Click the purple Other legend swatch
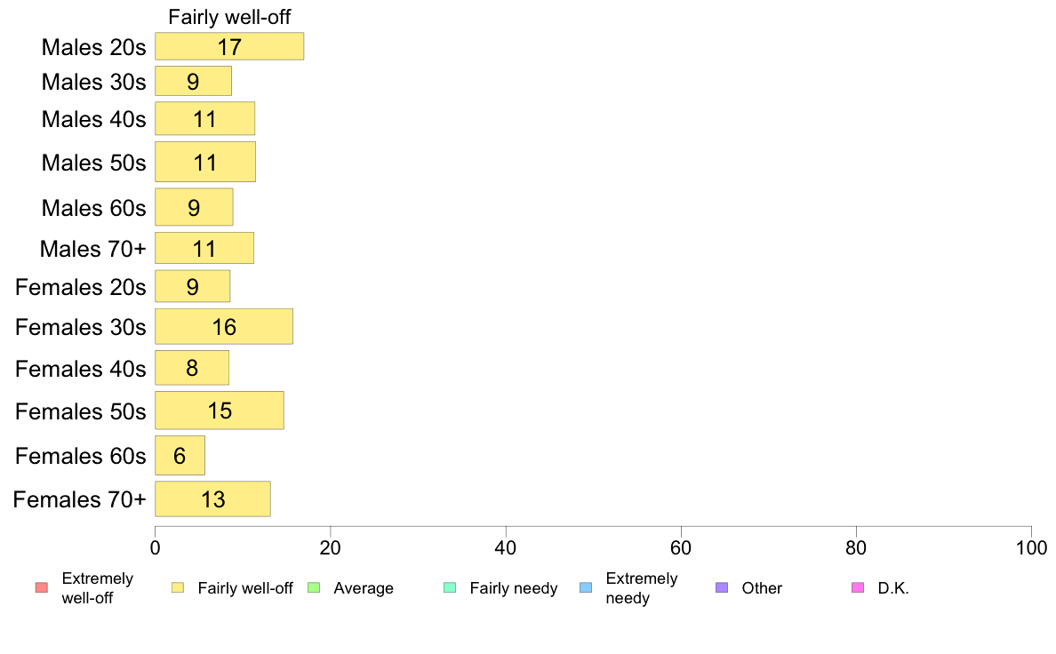The height and width of the screenshot is (654, 1056). 721,587
